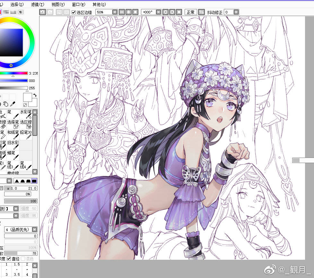This screenshot has width=314, height=278.
Task: Click the brush list scroll up arrow
Action: [x=35, y=112]
